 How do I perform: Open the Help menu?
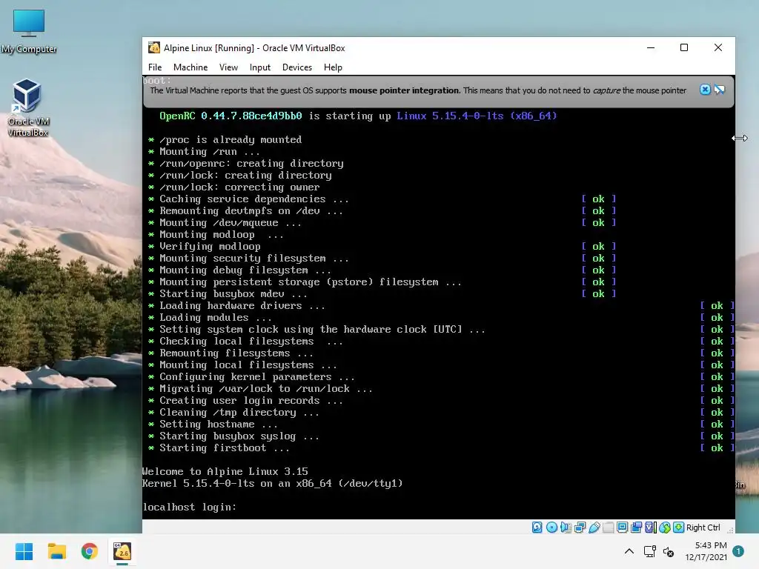tap(333, 67)
